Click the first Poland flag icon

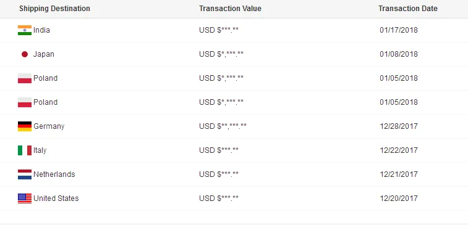coord(25,78)
